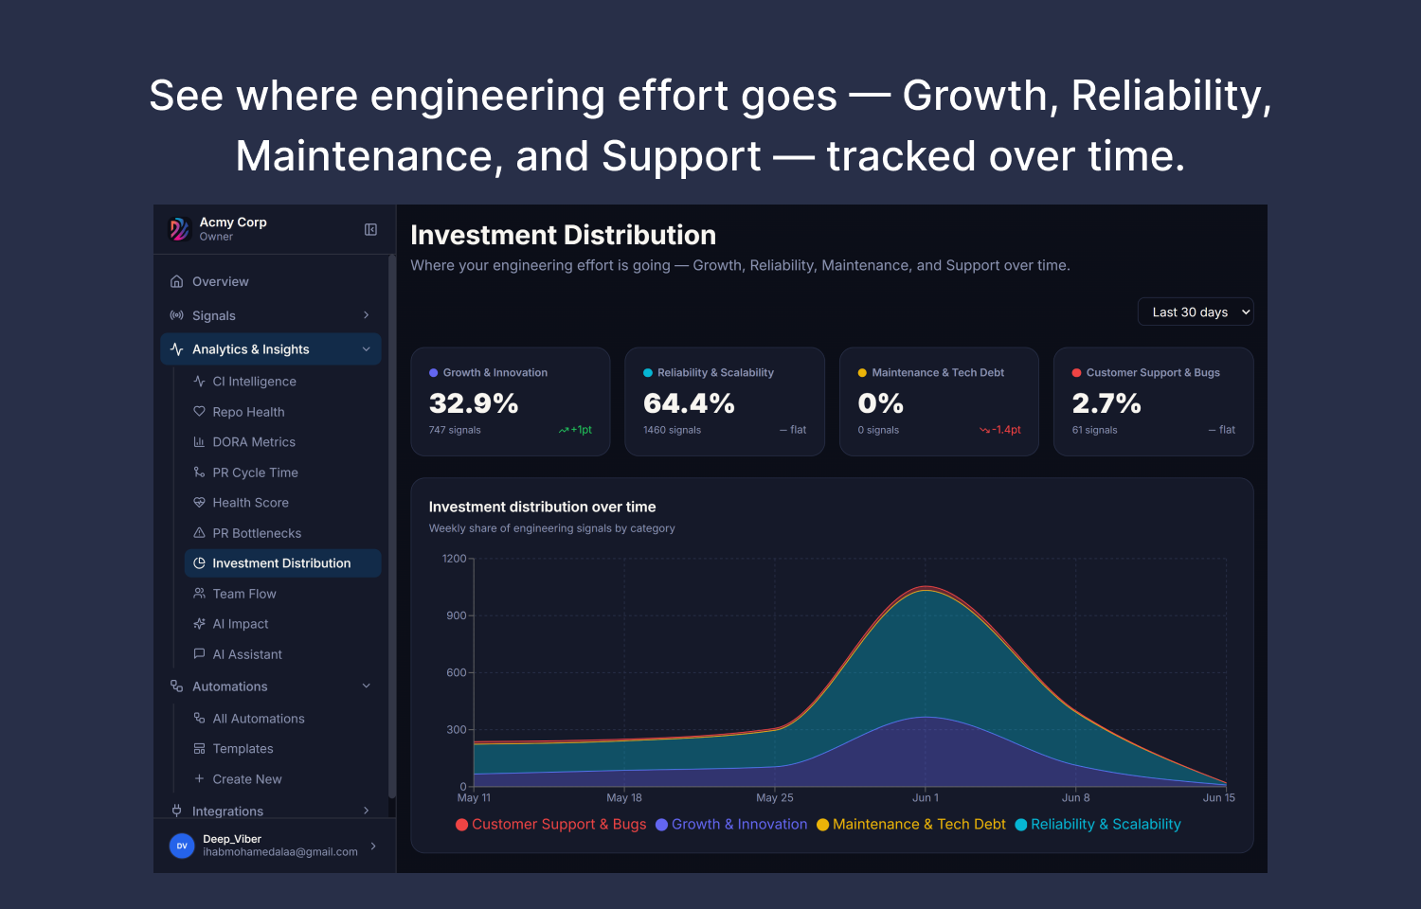Open the AI Assistant page
Screen dimensions: 1421x909
coord(283,654)
